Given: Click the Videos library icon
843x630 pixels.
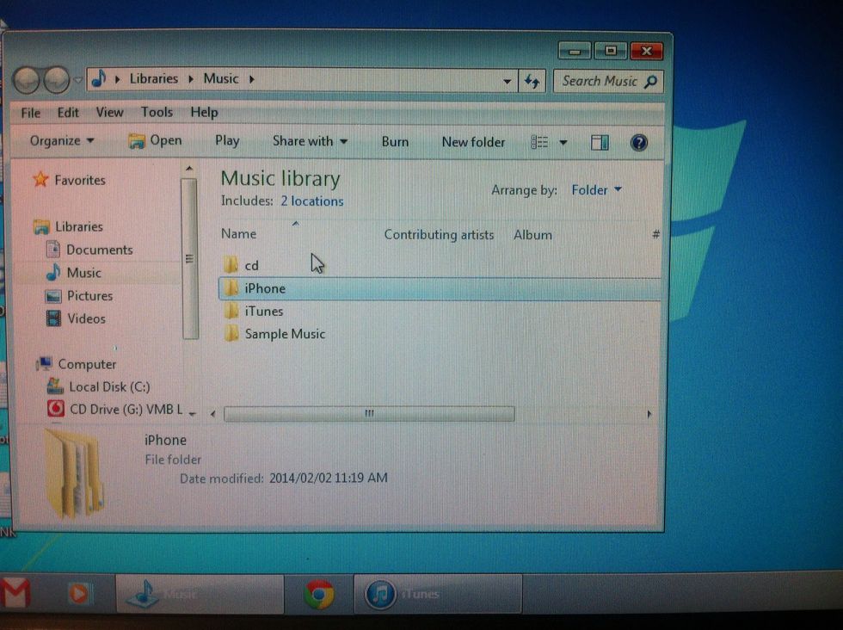Looking at the screenshot, I should [53, 318].
